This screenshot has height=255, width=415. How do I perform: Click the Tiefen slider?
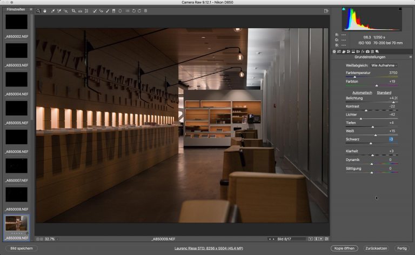372,127
